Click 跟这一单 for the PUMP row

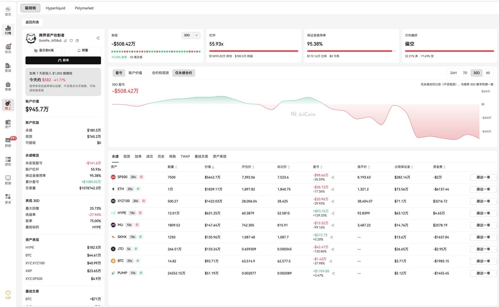(x=483, y=273)
